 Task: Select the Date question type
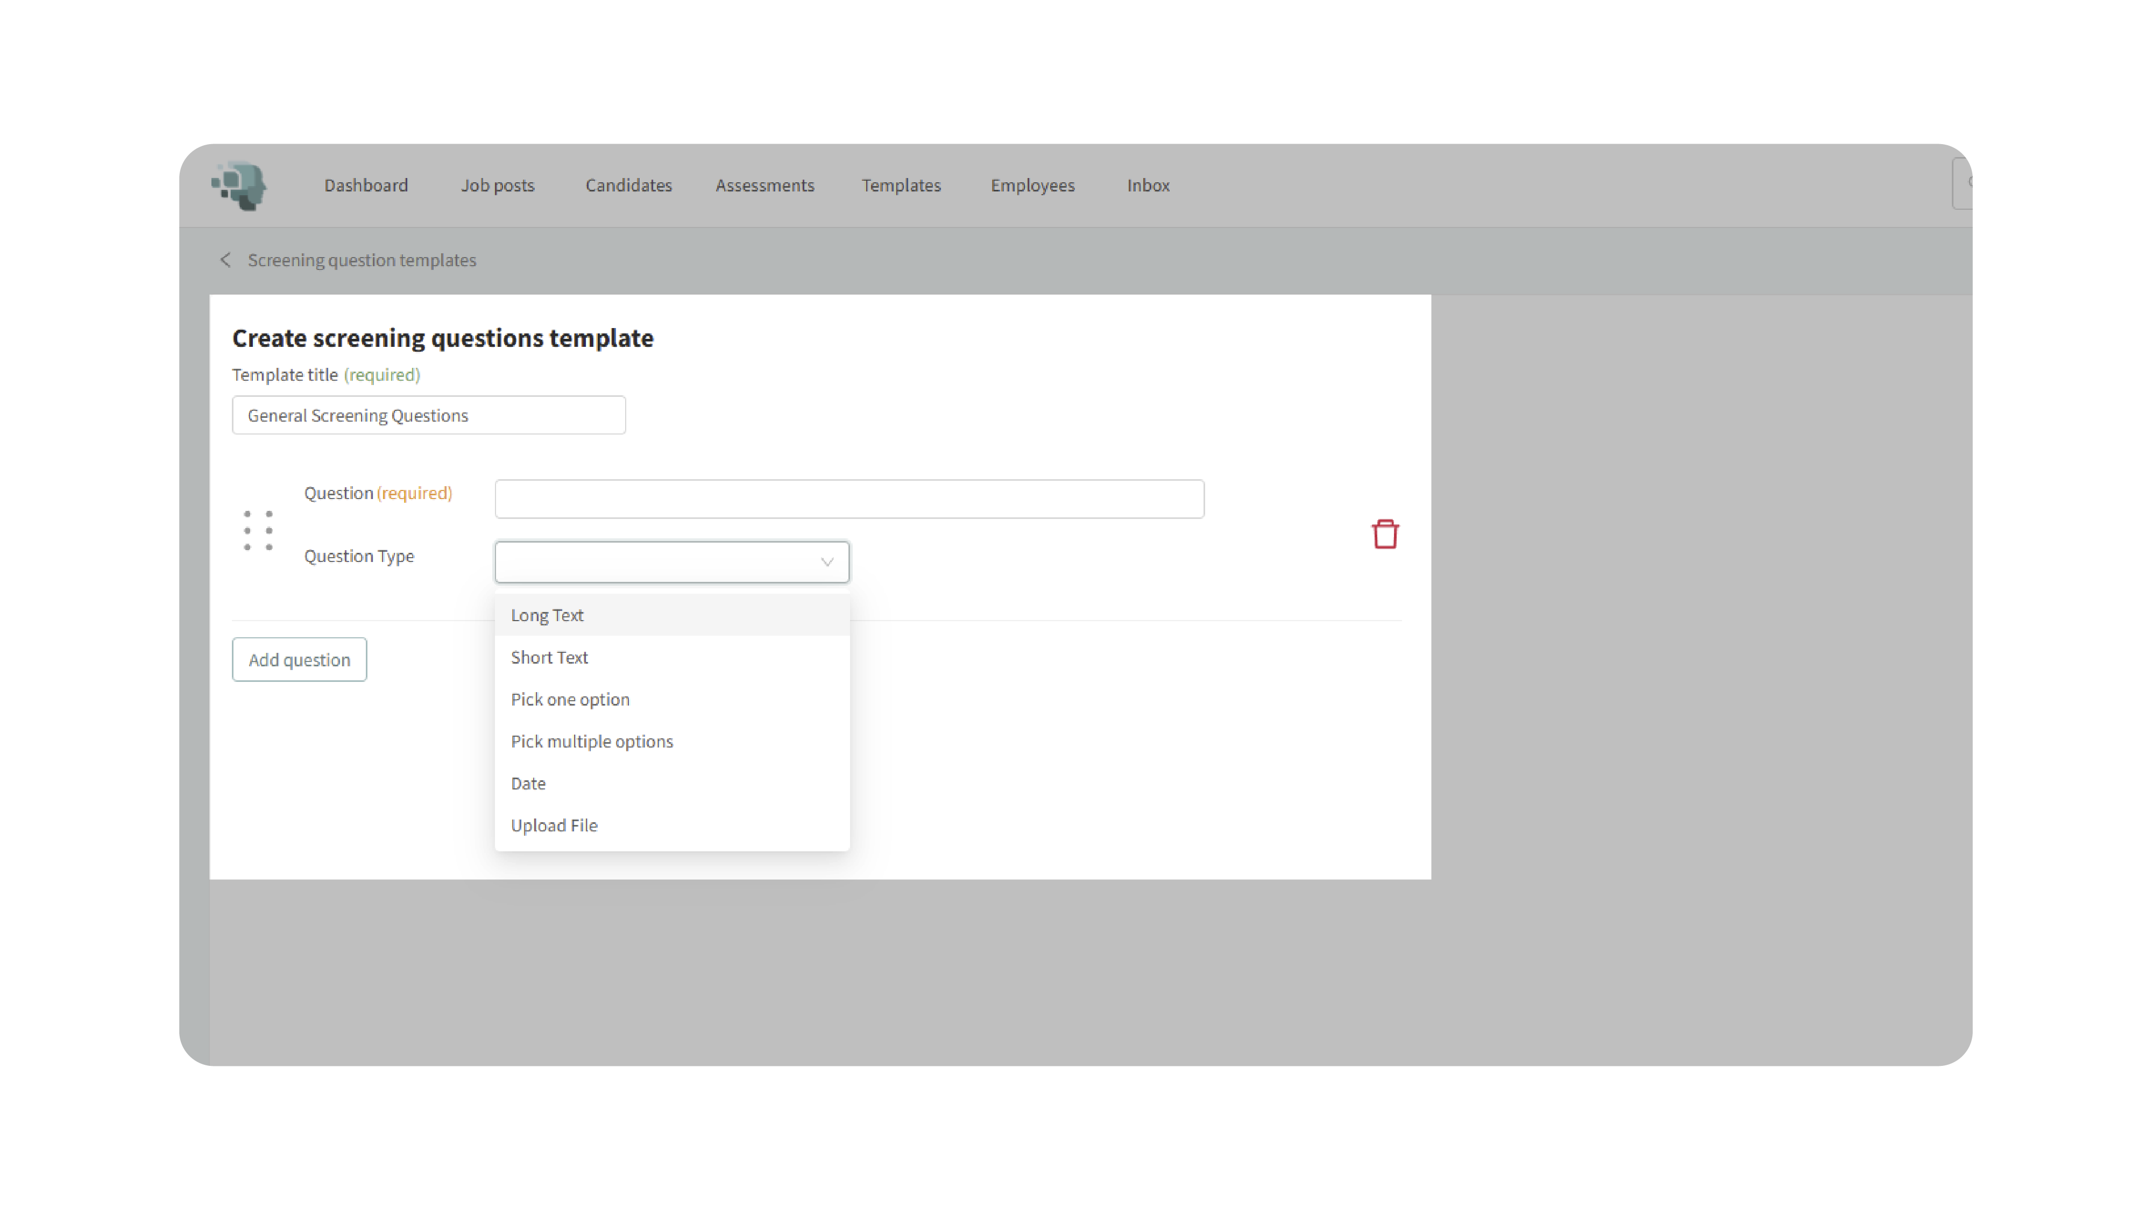click(x=528, y=784)
